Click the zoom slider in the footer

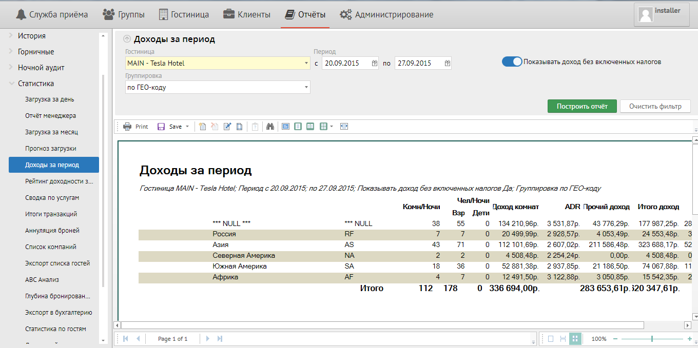coord(652,339)
